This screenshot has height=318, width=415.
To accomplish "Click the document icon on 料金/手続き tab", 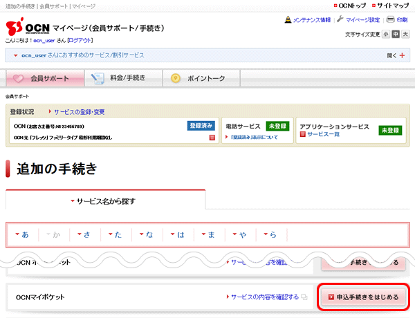I will tap(98, 79).
